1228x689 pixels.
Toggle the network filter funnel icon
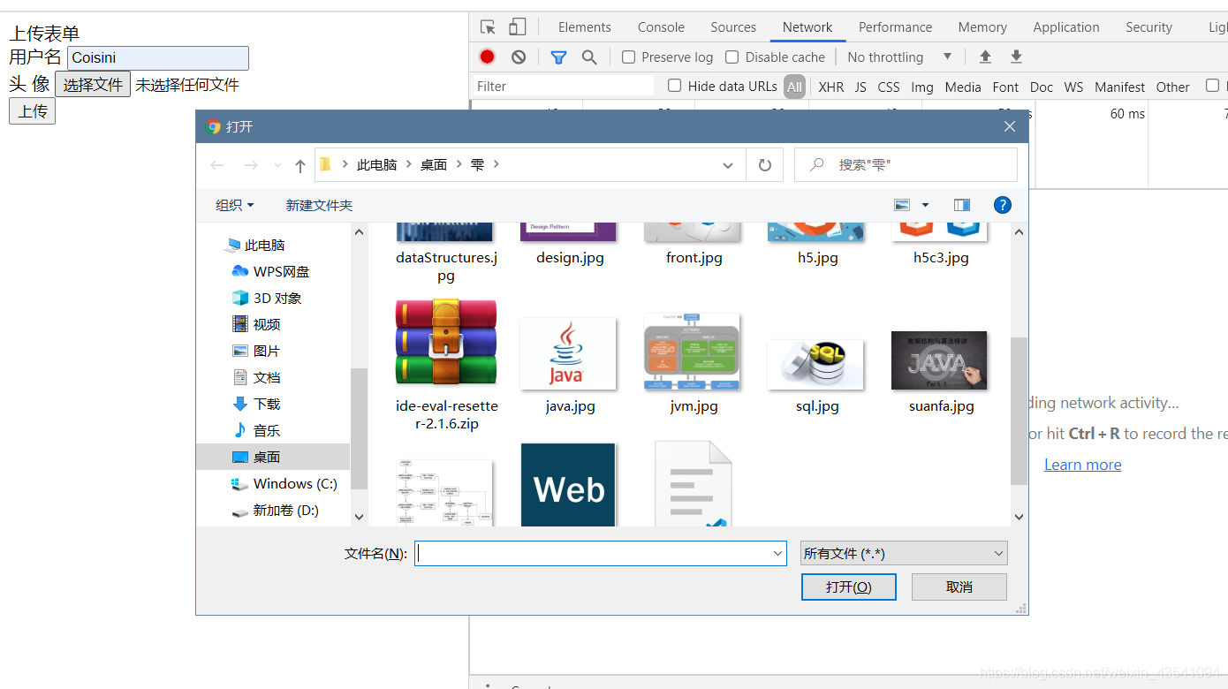[x=558, y=57]
